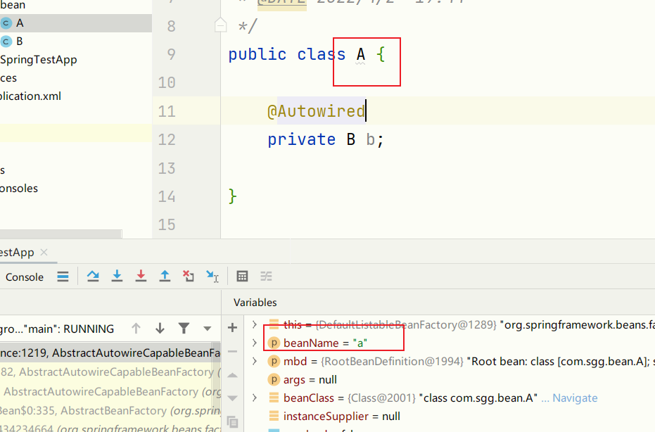Click the Drop Frame icon
655x432 pixels.
(189, 277)
